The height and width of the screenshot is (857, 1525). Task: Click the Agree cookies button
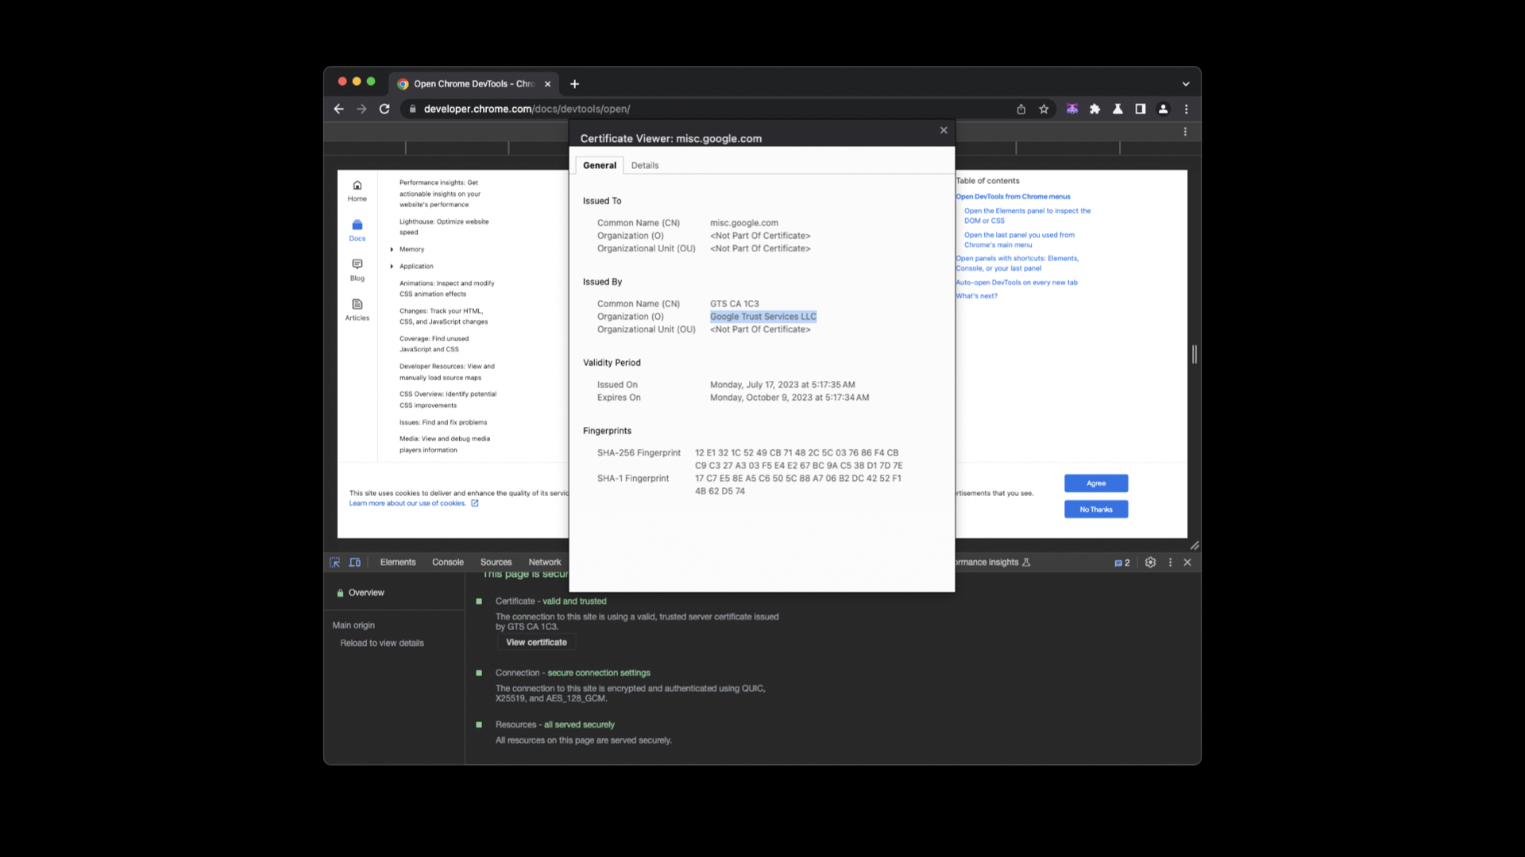pos(1096,483)
